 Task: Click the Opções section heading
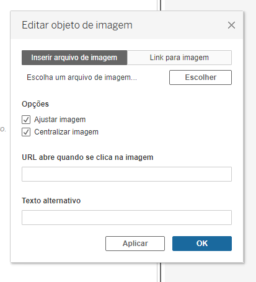coord(35,104)
